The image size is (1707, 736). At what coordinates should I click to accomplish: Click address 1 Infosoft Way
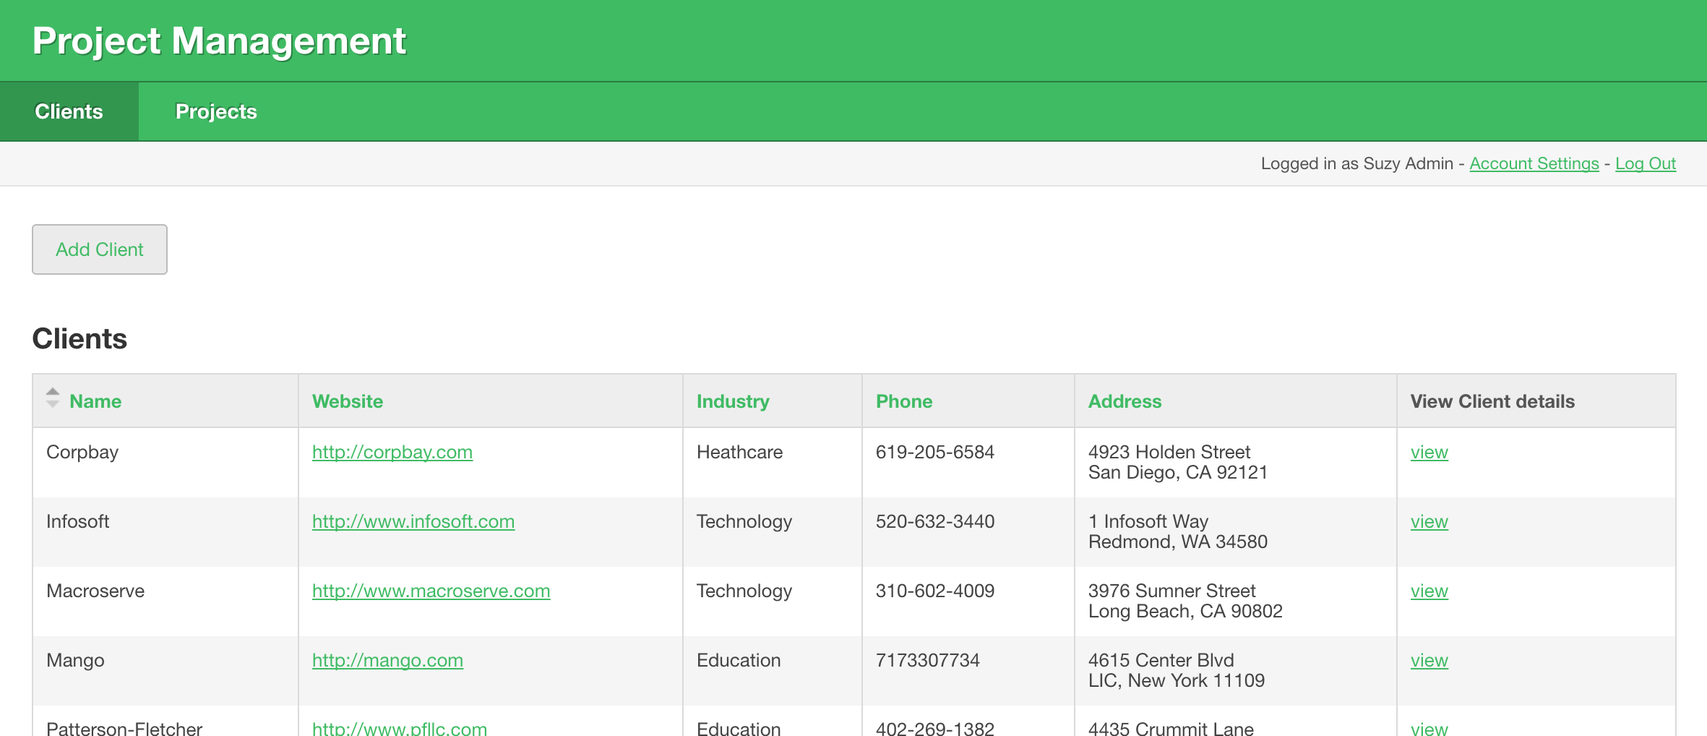[x=1148, y=521]
